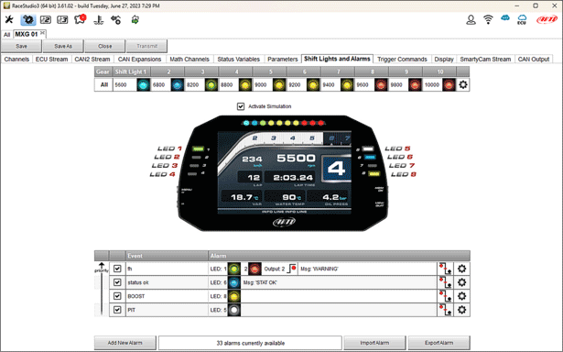
Task: Open settings gear for BOOST alarm
Action: click(x=461, y=296)
